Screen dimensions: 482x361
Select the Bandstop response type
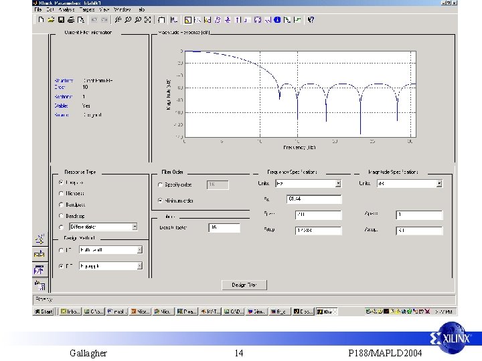click(62, 216)
